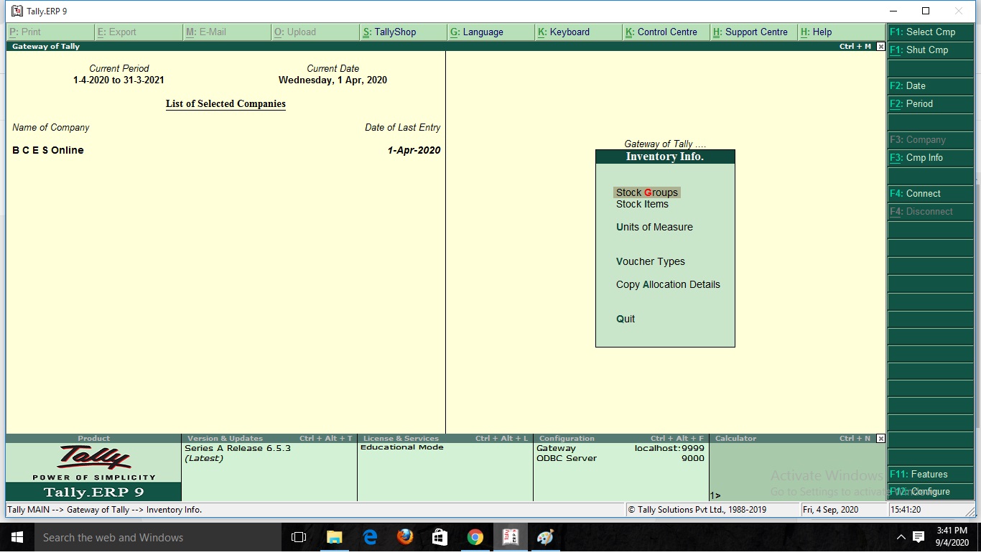Image resolution: width=981 pixels, height=555 pixels.
Task: Click F3: Cmp Info button
Action: point(931,158)
